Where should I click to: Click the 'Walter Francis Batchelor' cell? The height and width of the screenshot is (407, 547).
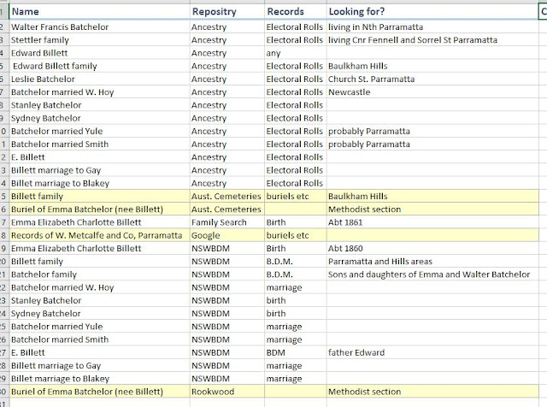pos(99,27)
